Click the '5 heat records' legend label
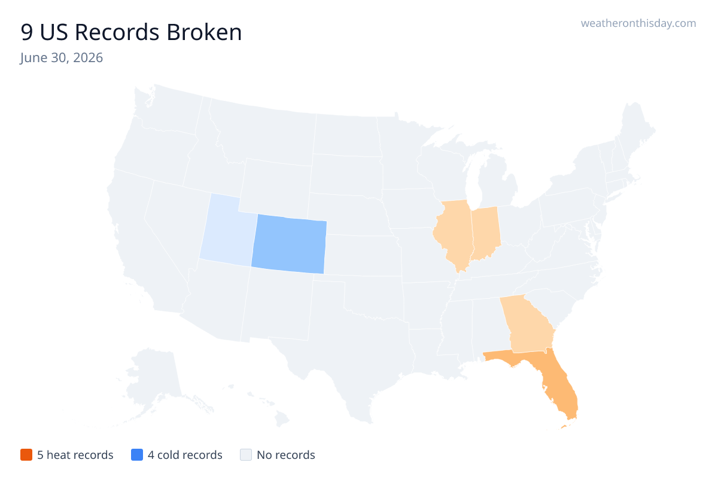Viewport: 718px width, 478px height. 75,455
